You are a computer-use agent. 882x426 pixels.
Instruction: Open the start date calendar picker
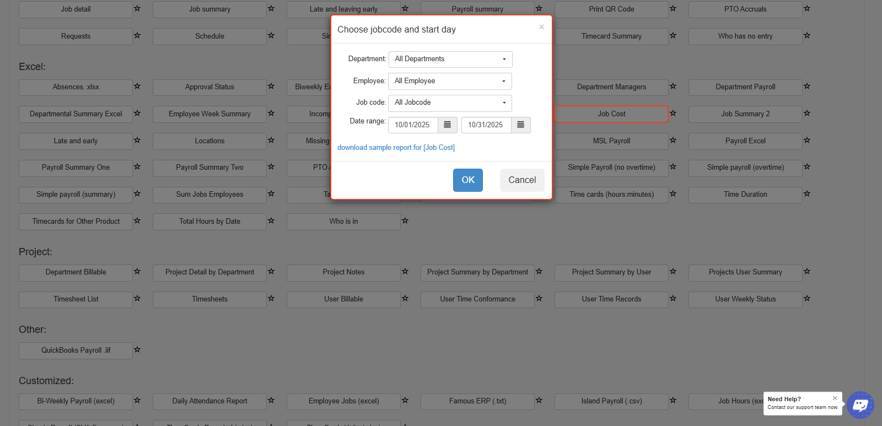[x=448, y=125]
